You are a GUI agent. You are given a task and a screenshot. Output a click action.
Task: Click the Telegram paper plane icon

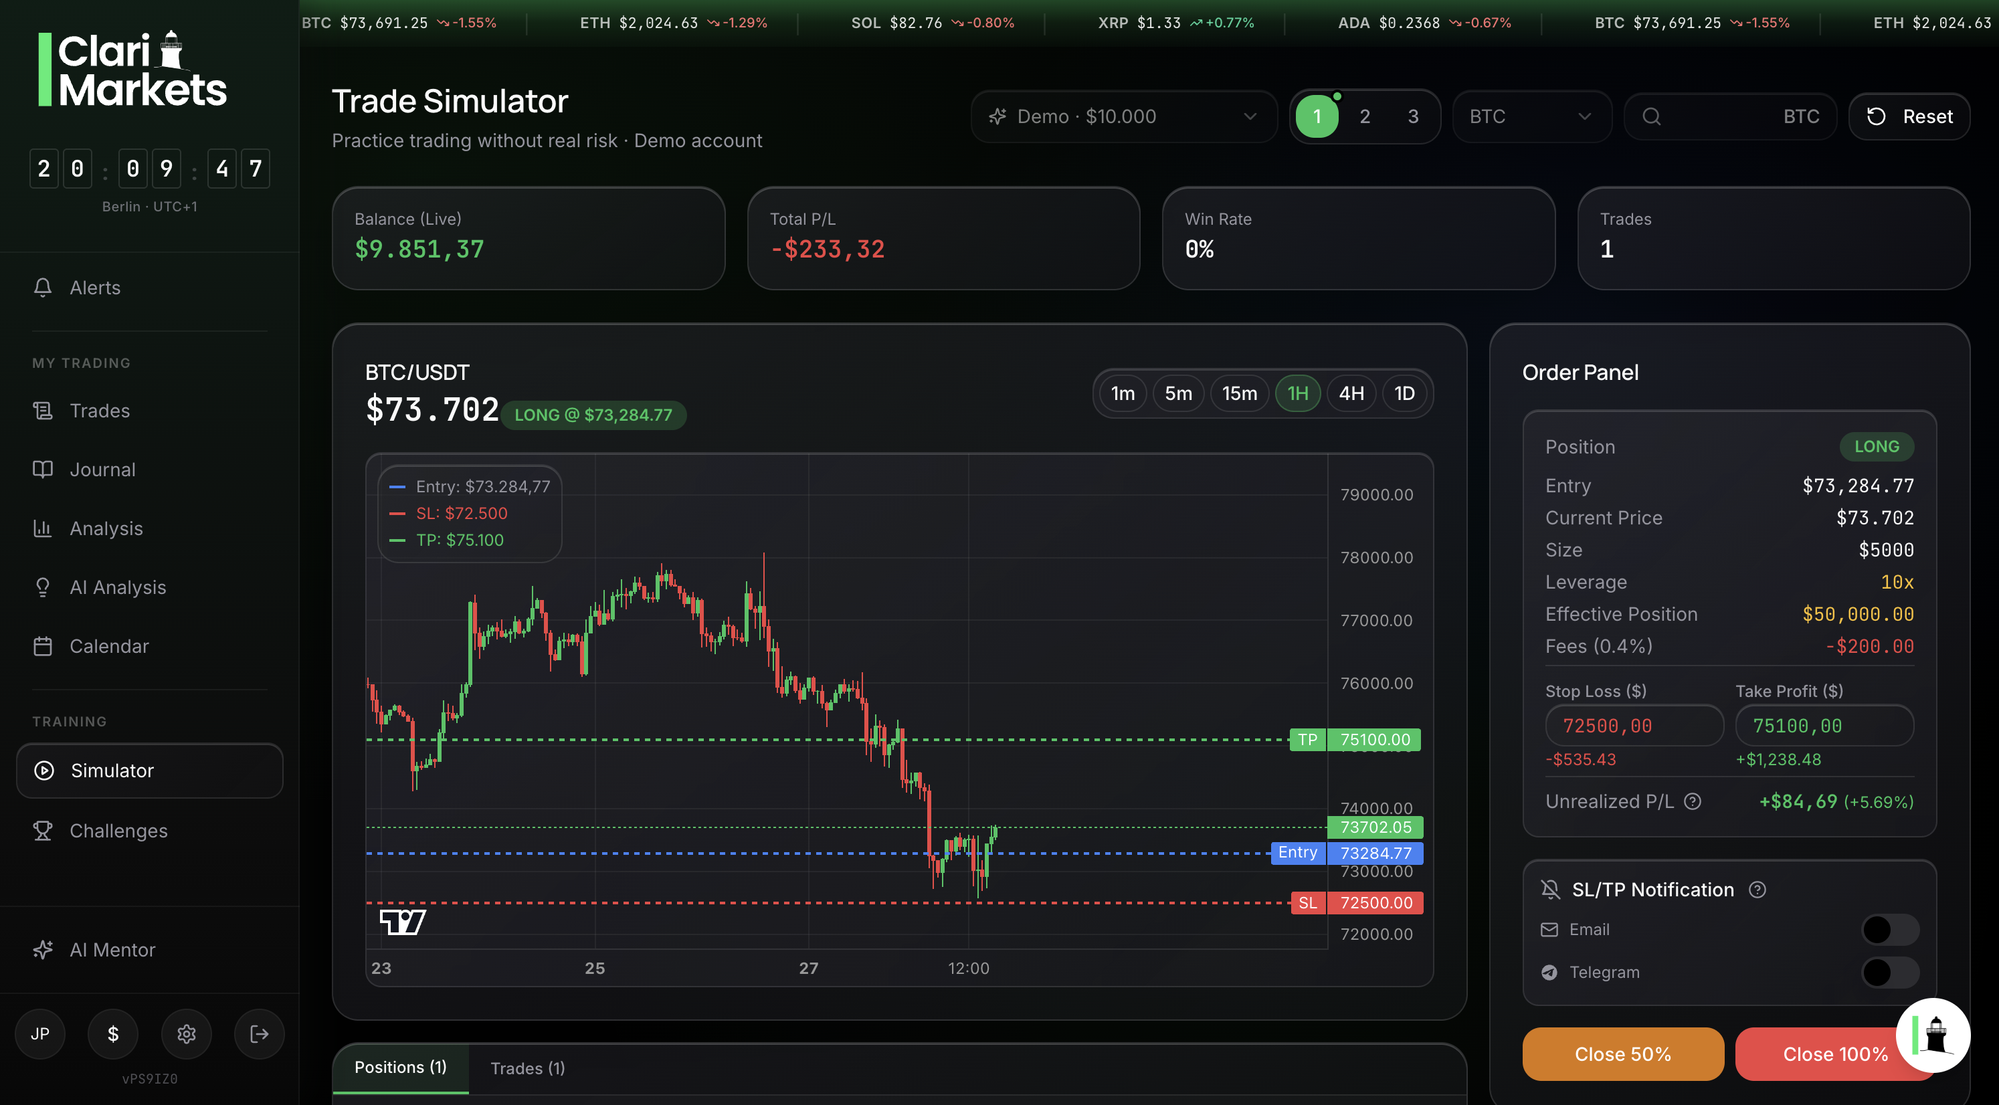tap(1549, 973)
